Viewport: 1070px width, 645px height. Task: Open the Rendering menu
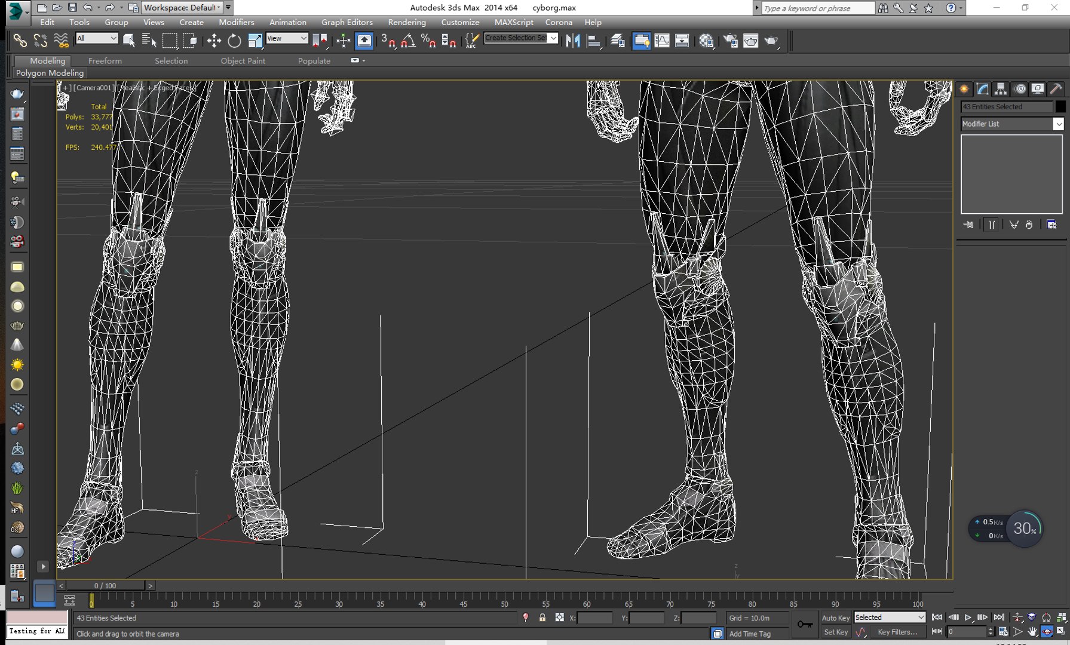pyautogui.click(x=407, y=22)
